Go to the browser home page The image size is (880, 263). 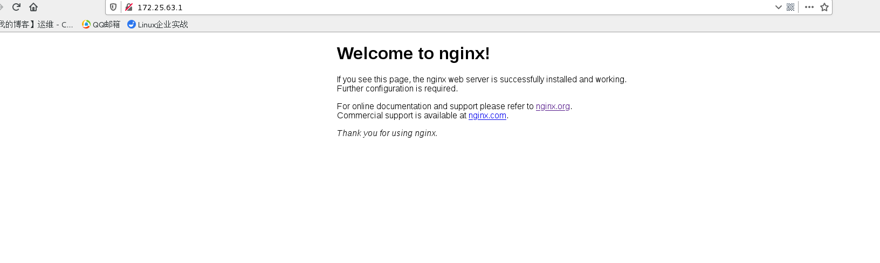tap(33, 7)
